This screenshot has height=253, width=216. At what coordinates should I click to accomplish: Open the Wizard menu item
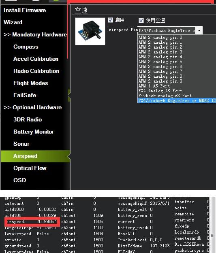pos(13,22)
